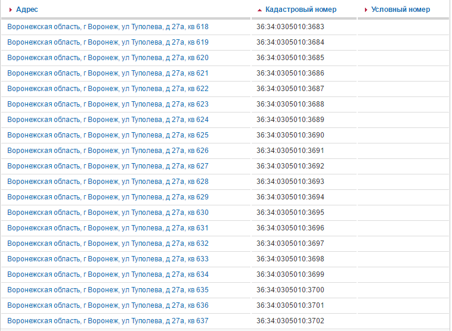Click the up arrow beside Кадастровый номер
Viewport: 452px width, 331px height.
259,10
